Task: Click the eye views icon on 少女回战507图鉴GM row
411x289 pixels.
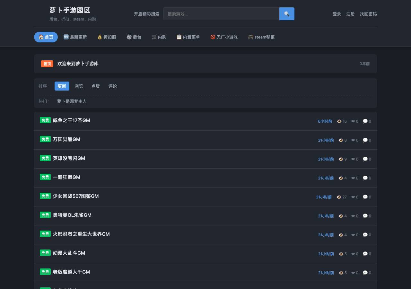Action: (x=339, y=197)
